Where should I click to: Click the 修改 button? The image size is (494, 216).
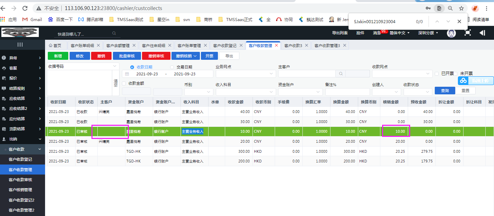coord(80,56)
